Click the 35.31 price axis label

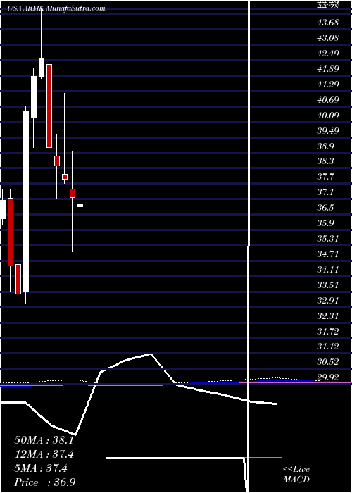[x=327, y=238]
